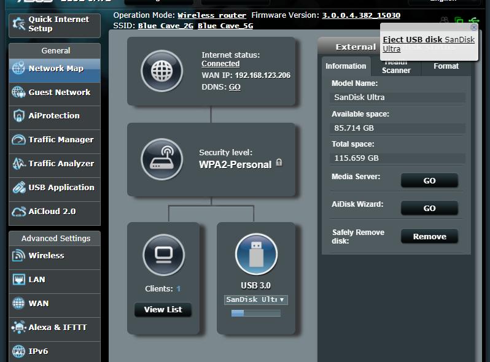Image resolution: width=490 pixels, height=362 pixels.
Task: Click Eject USB disk SanDisk Ultra link
Action: tap(429, 44)
